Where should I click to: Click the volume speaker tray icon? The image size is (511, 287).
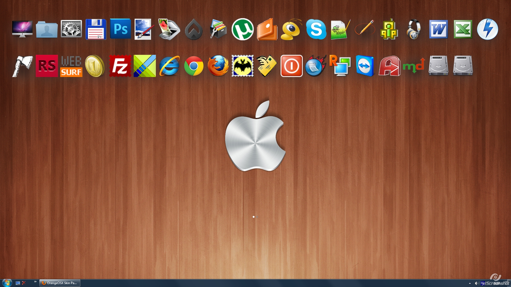476,283
